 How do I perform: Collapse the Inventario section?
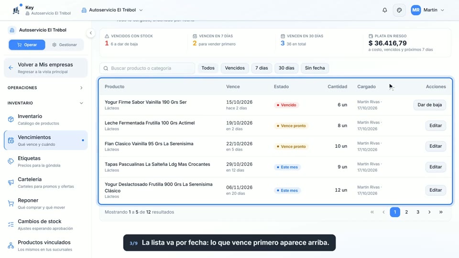click(x=45, y=103)
